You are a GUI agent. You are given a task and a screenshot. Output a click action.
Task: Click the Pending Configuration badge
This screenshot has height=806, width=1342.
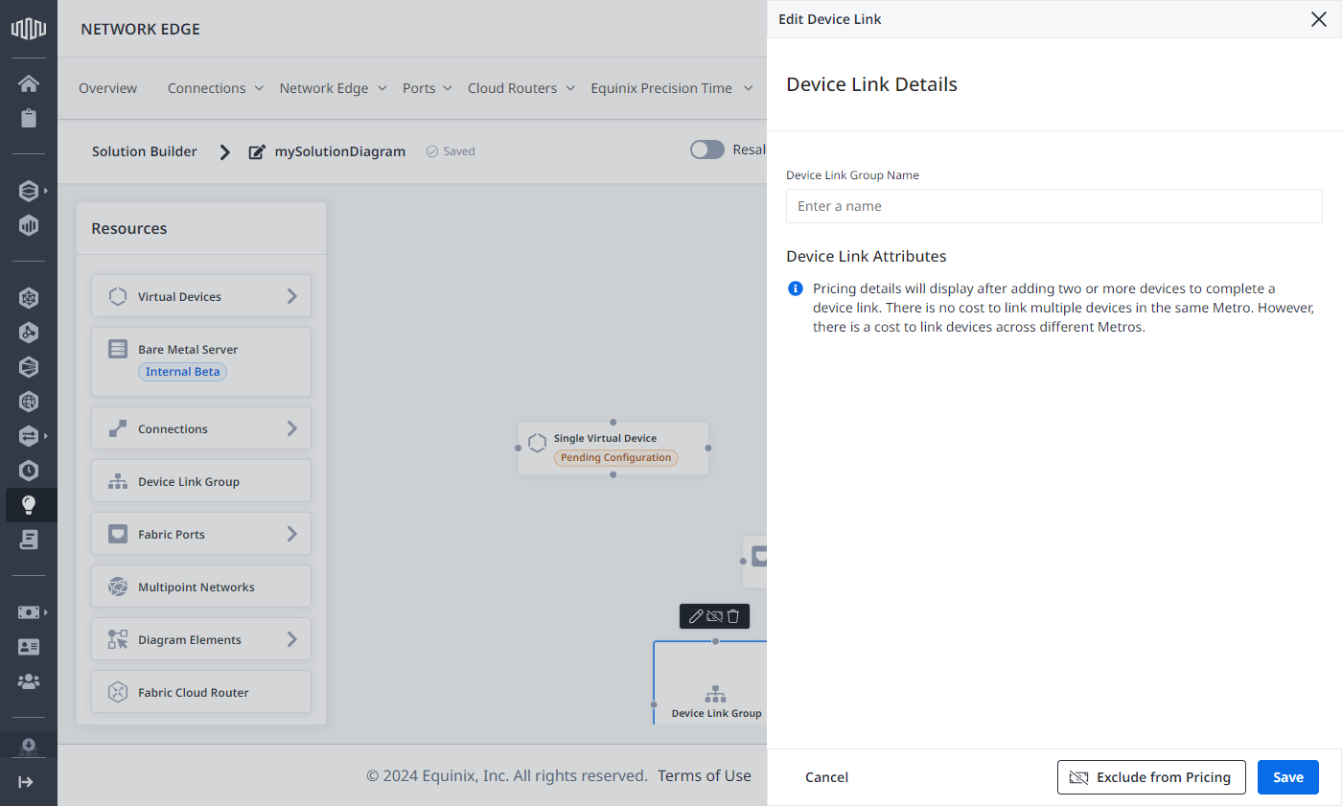[615, 458]
